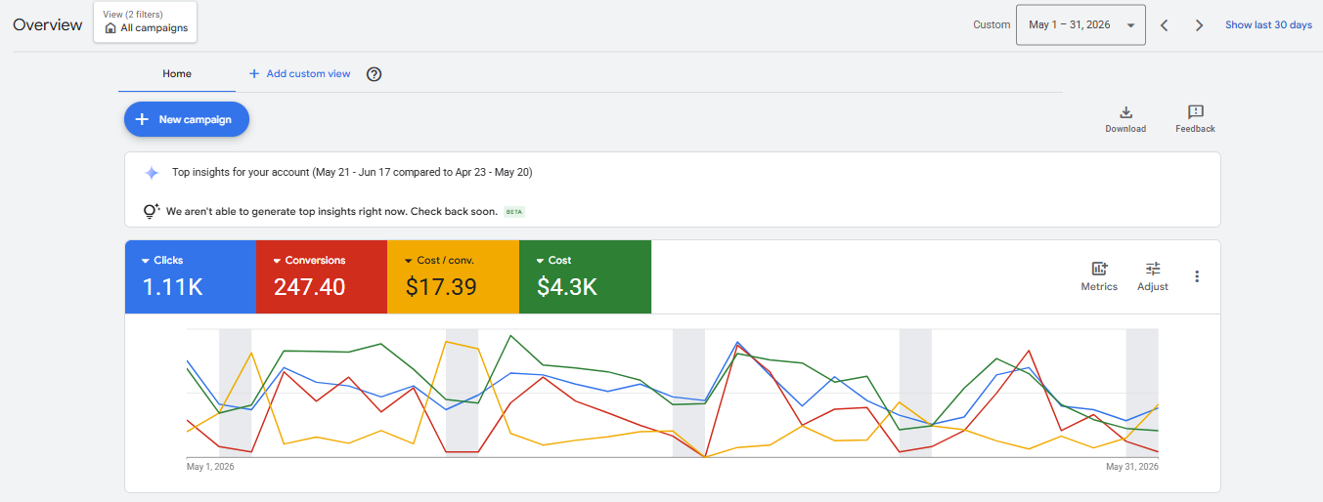Viewport: 1323px width, 502px height.
Task: Open the three-dot more options menu
Action: click(x=1197, y=276)
